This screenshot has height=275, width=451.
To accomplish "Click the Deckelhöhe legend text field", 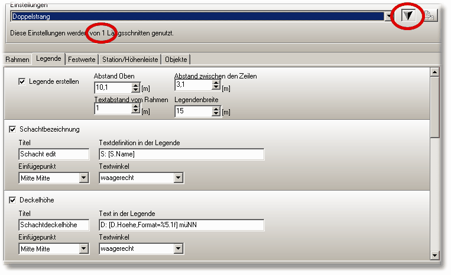I will [181, 225].
